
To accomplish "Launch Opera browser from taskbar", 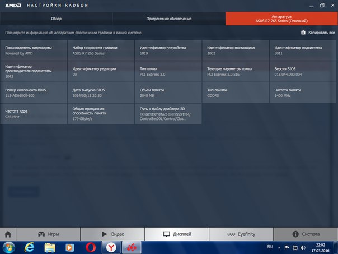I will pos(91,247).
